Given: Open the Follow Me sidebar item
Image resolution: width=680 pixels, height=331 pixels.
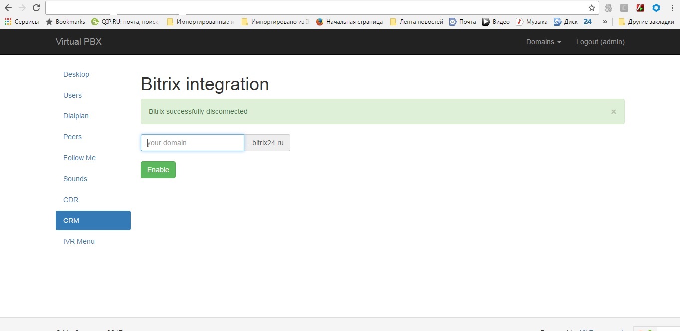Looking at the screenshot, I should pyautogui.click(x=93, y=158).
